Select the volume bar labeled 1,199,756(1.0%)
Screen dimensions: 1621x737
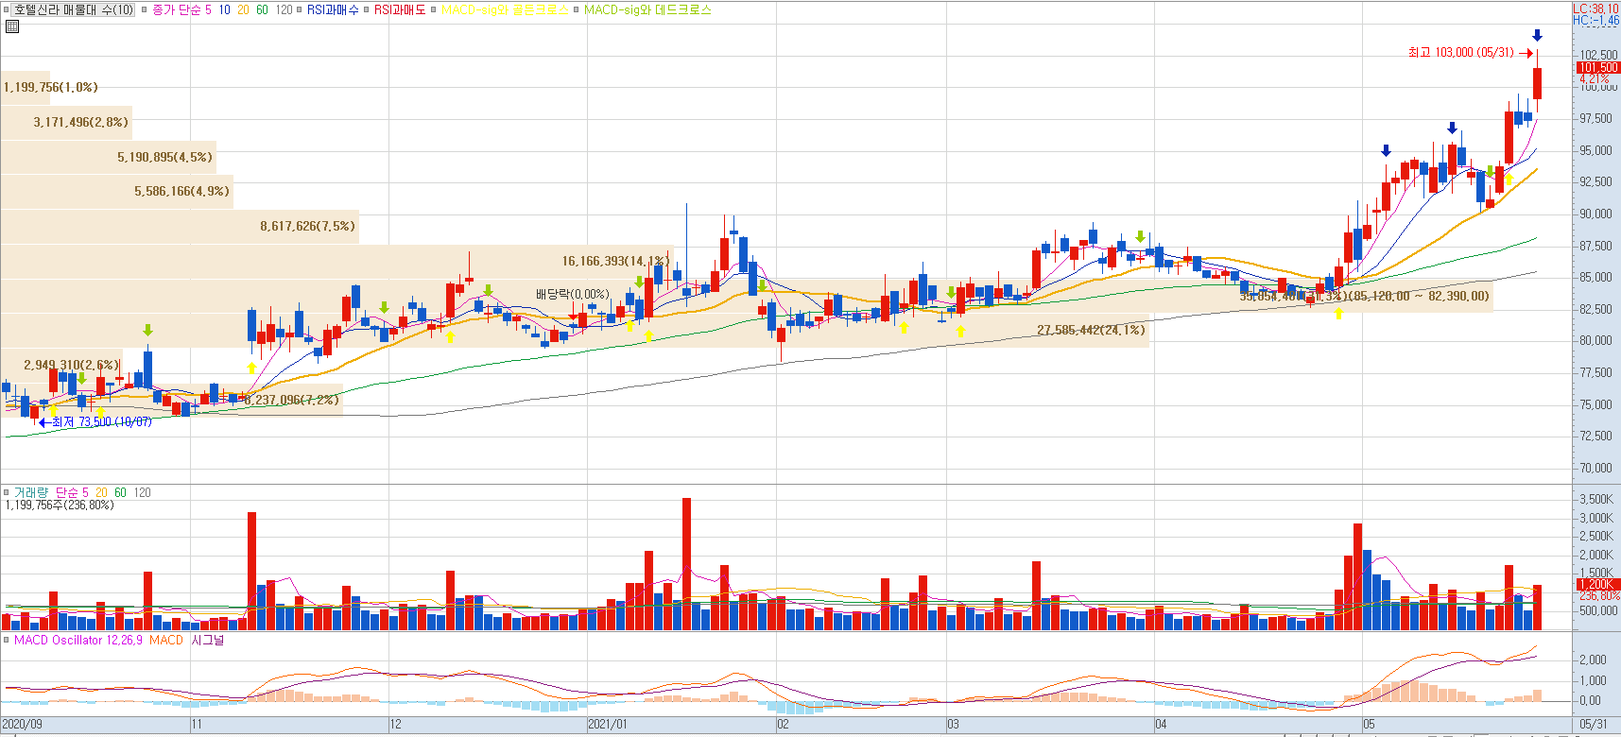26,87
